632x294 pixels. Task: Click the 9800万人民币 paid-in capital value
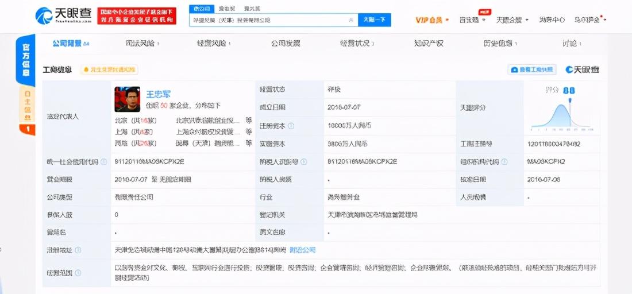point(348,144)
